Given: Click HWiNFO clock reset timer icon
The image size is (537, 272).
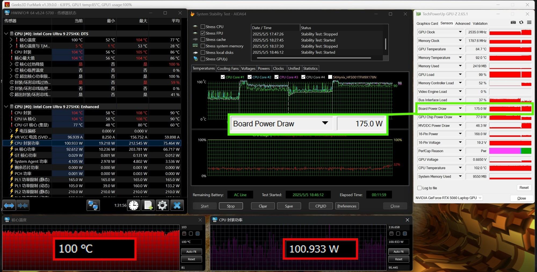Looking at the screenshot, I should point(133,206).
